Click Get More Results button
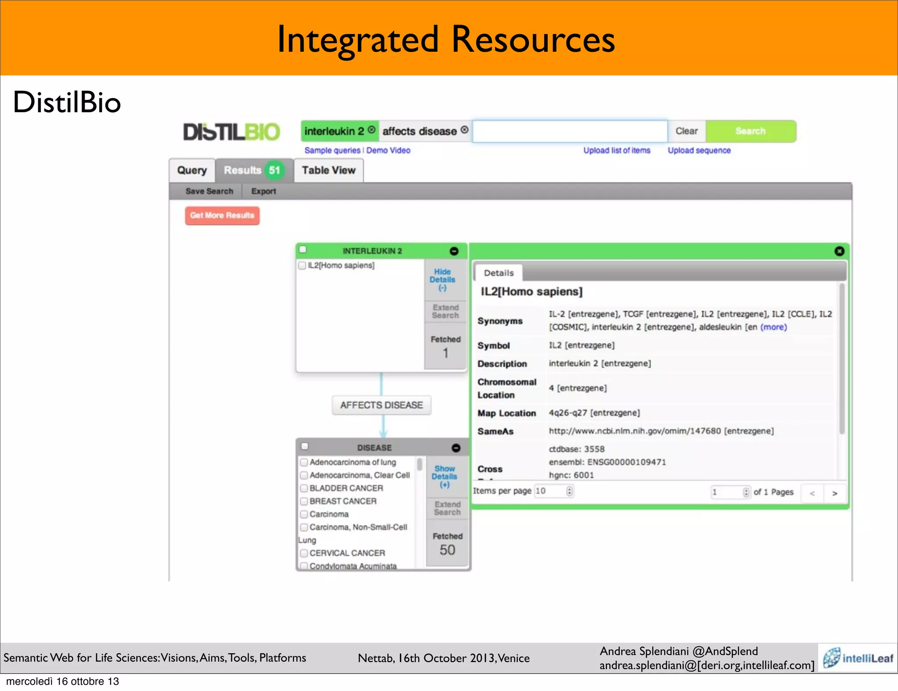 [222, 216]
